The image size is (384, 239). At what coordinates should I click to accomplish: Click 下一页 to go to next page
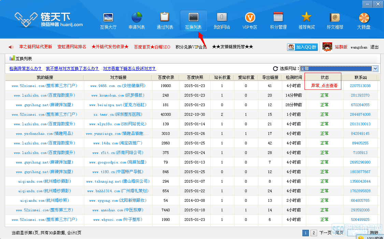pos(325,233)
